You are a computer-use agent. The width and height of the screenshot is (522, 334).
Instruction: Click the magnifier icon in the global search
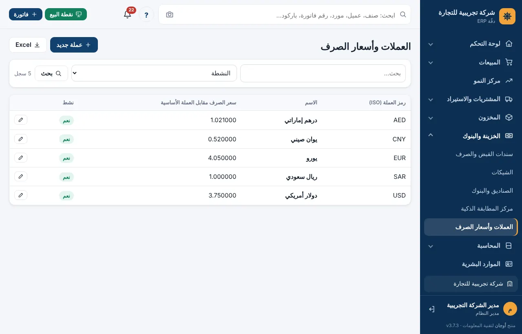coord(403,15)
